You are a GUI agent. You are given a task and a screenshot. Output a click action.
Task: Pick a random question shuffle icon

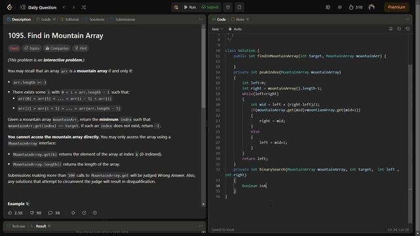click(x=83, y=7)
